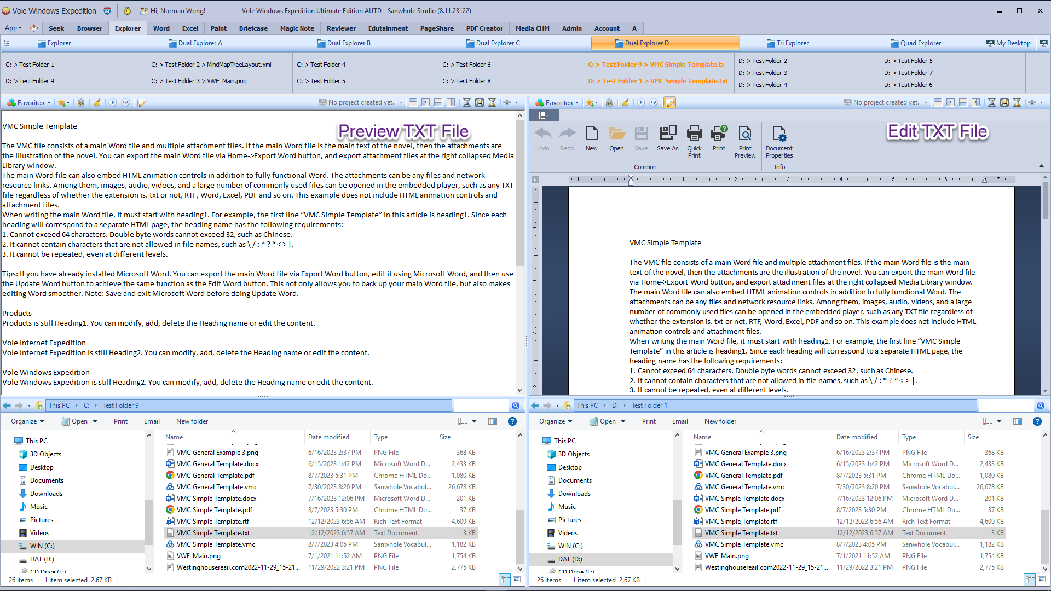The height and width of the screenshot is (591, 1051).
Task: Toggle the preview pane in the left file browser
Action: coord(493,421)
